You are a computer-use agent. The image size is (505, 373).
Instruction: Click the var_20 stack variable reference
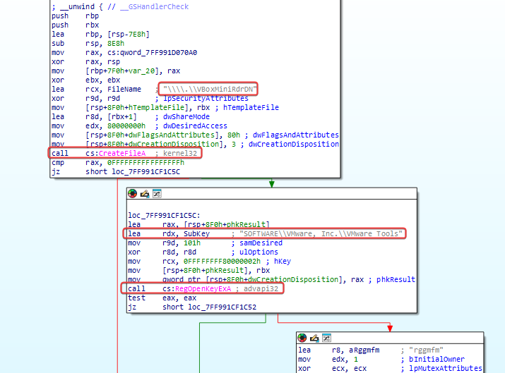click(141, 71)
